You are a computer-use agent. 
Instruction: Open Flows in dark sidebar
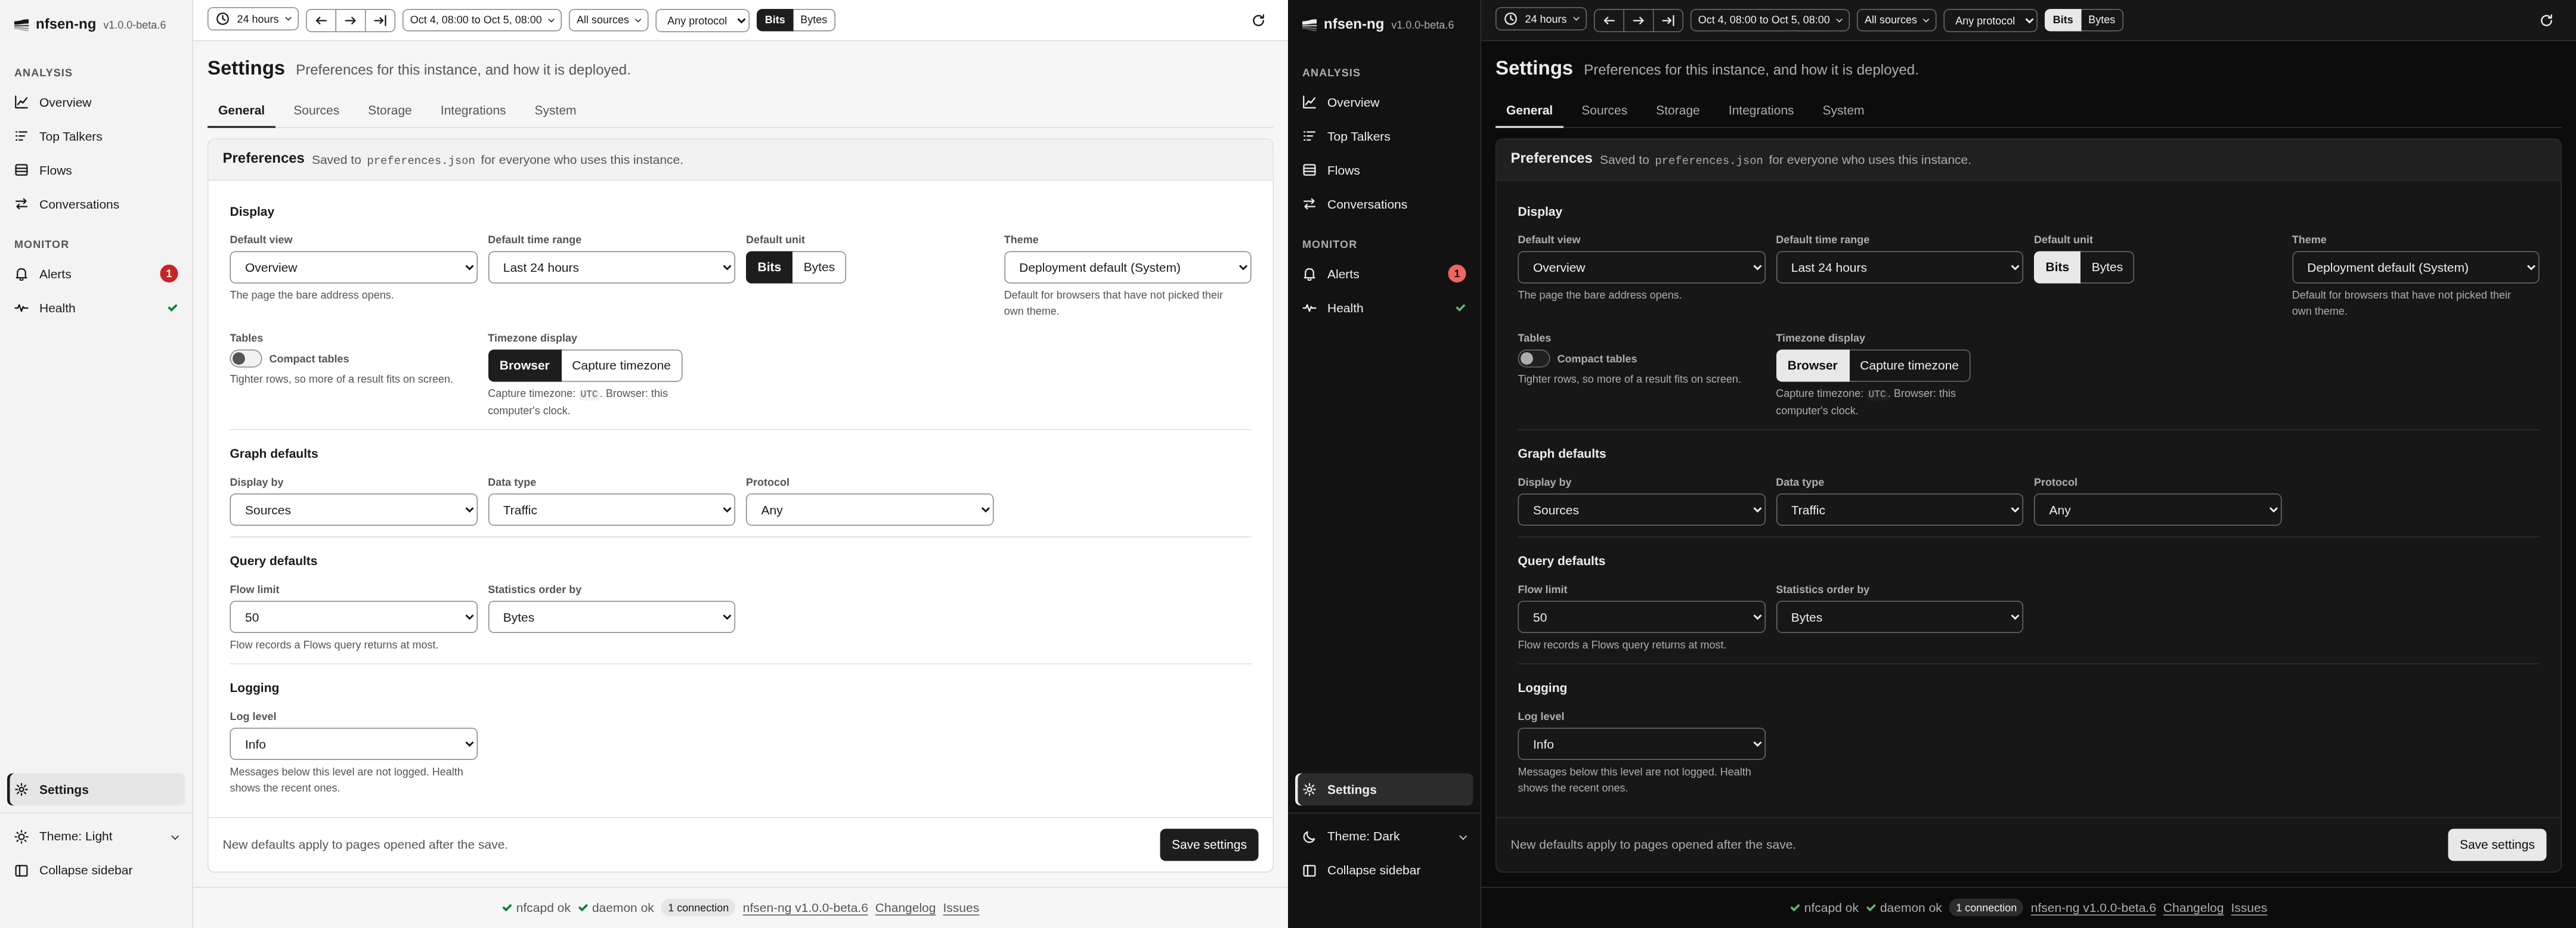coord(1384,170)
